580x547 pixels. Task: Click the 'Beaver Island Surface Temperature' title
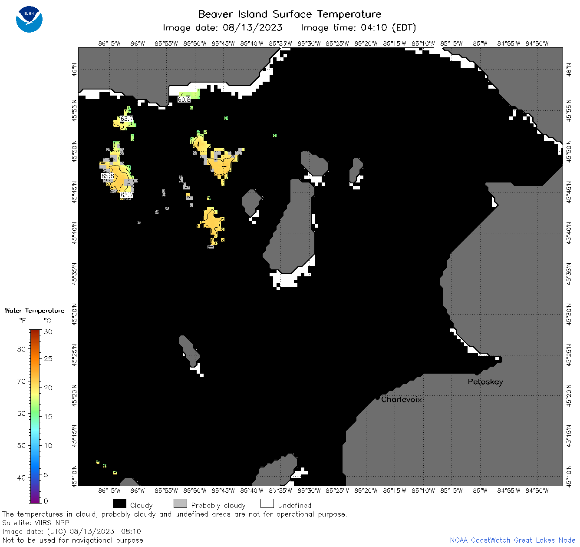tap(290, 14)
